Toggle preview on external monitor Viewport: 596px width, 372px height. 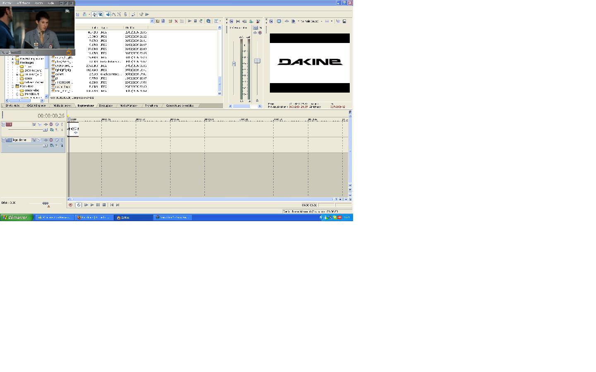click(279, 21)
